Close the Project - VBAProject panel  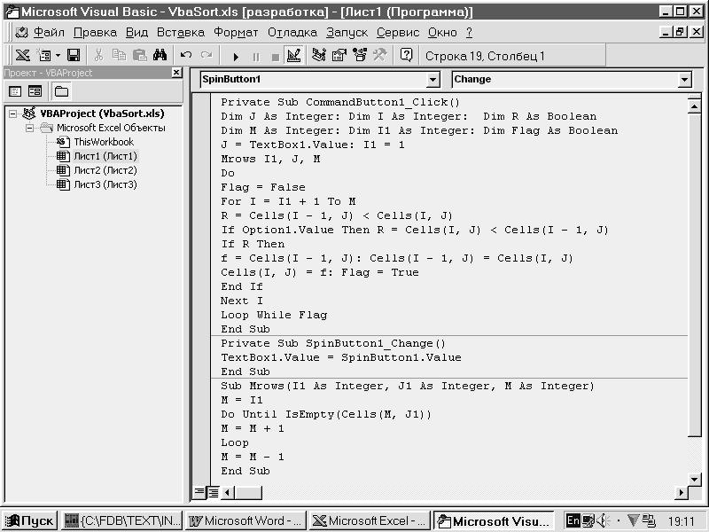click(176, 73)
